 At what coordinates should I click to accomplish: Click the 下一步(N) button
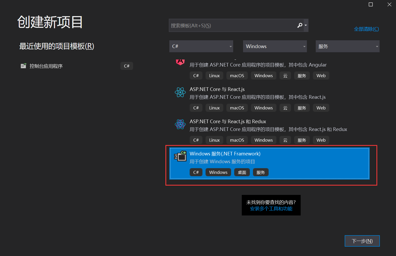click(362, 241)
